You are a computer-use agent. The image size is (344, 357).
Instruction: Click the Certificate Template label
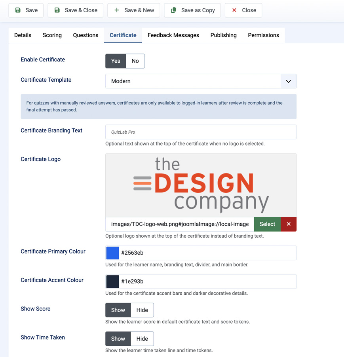click(46, 80)
